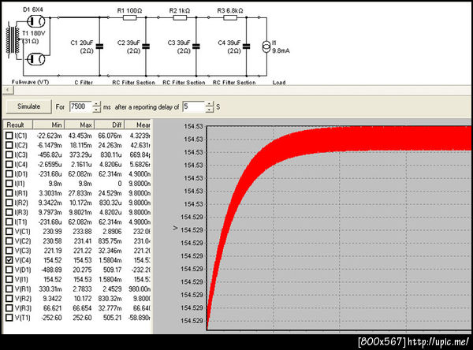Viewport: 473px width, 350px height.
Task: Click the Load section label
Action: pos(279,82)
